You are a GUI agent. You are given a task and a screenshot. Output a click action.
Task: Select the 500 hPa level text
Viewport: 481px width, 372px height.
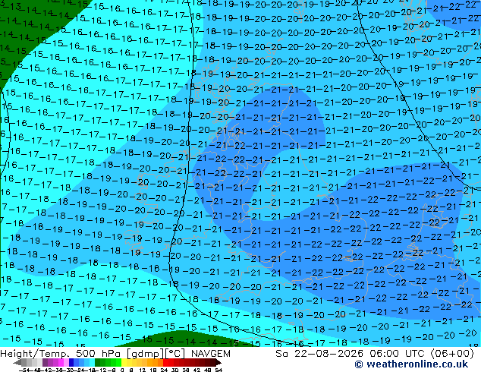(98, 354)
